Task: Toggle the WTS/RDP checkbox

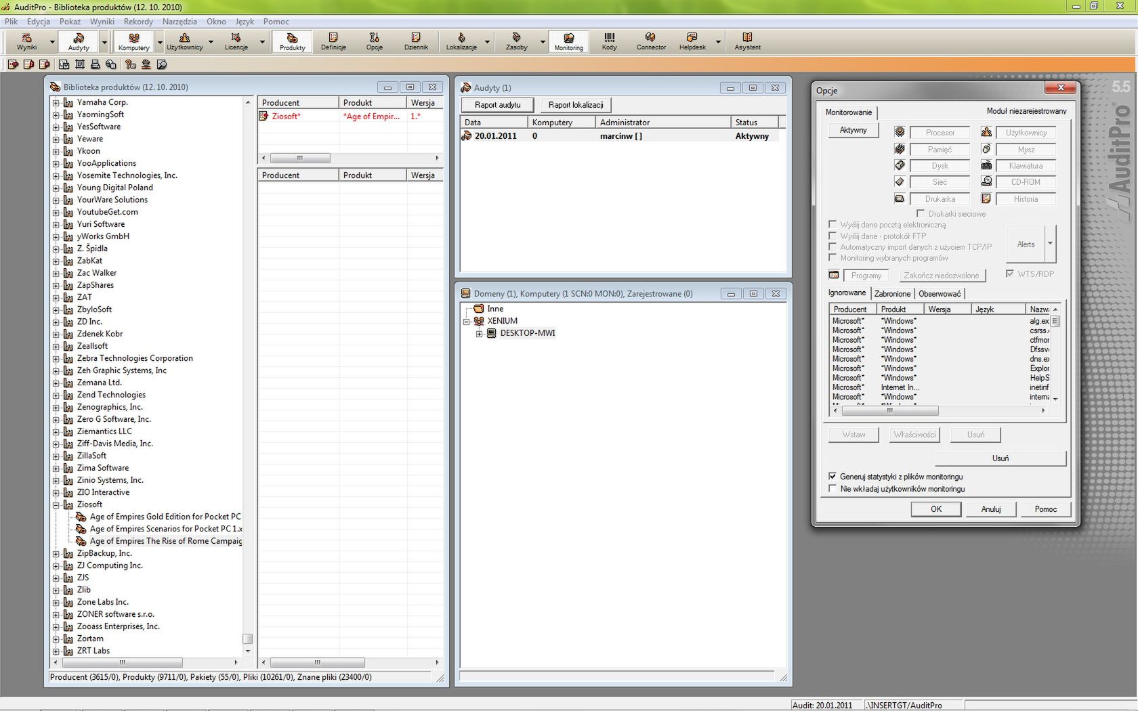Action: tap(1010, 274)
